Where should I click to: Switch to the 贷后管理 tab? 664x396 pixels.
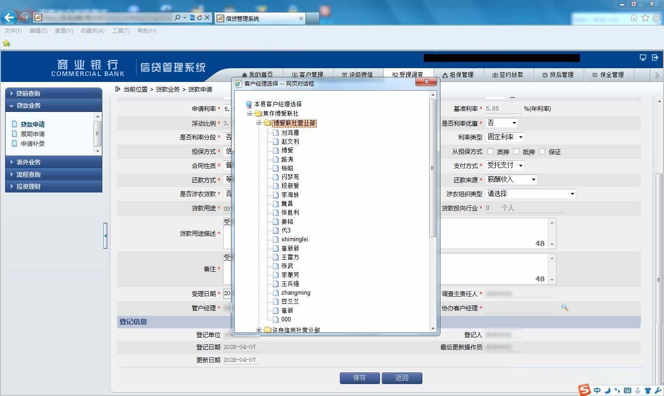[x=558, y=75]
